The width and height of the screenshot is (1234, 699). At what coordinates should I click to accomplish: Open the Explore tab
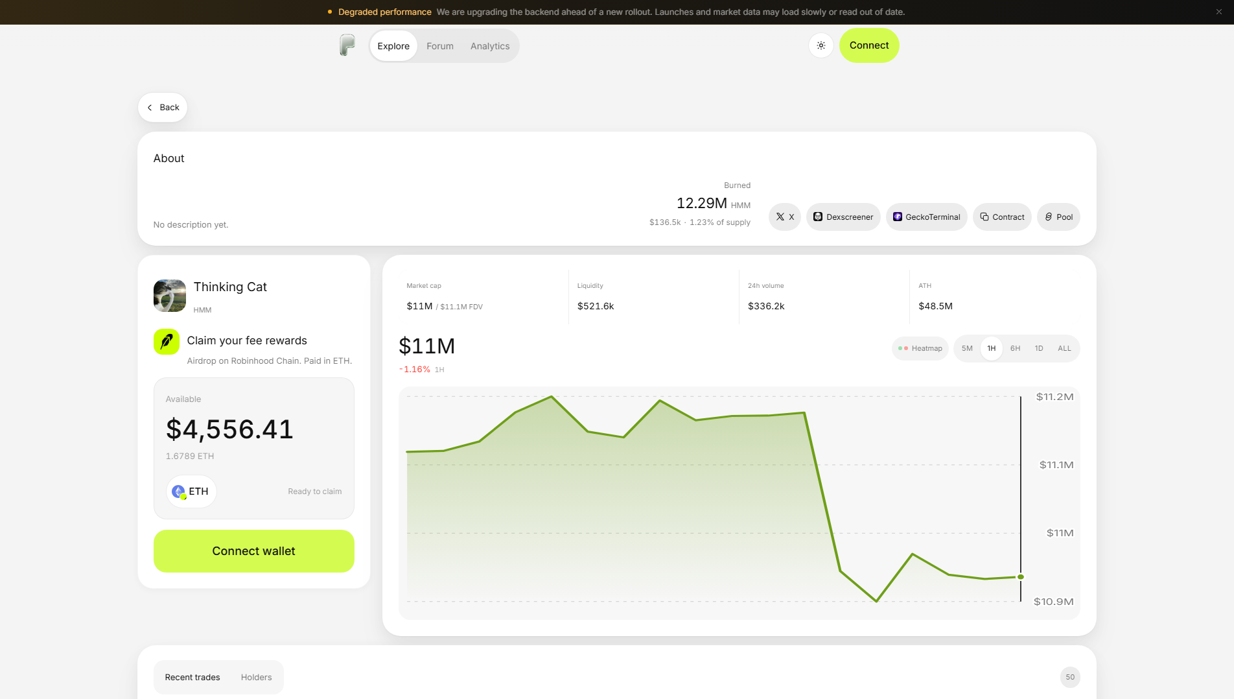393,46
